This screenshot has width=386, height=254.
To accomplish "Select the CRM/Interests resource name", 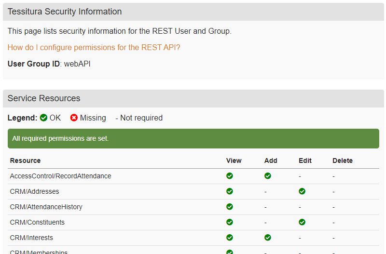I will pos(31,238).
